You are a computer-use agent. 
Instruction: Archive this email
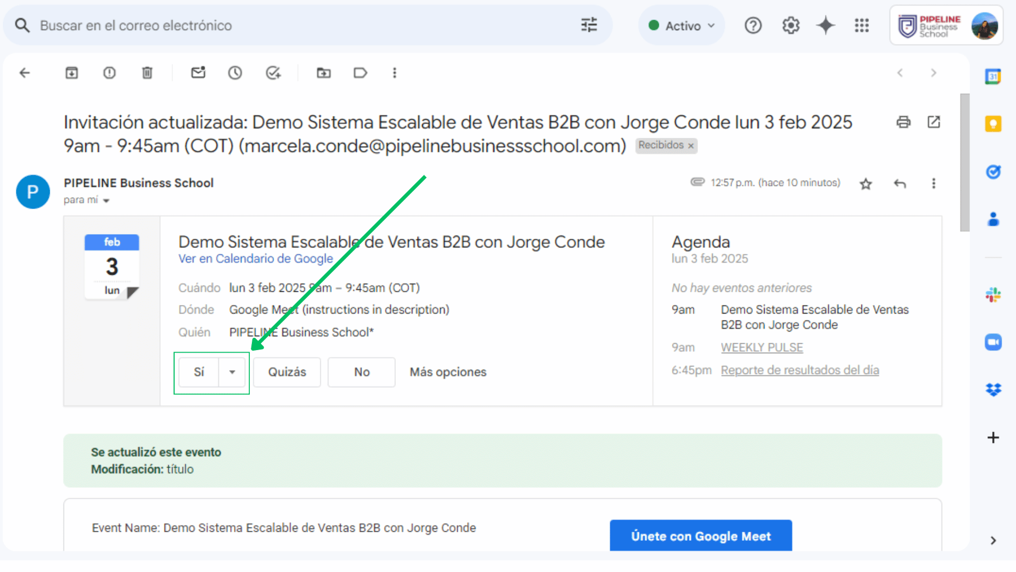(x=71, y=73)
